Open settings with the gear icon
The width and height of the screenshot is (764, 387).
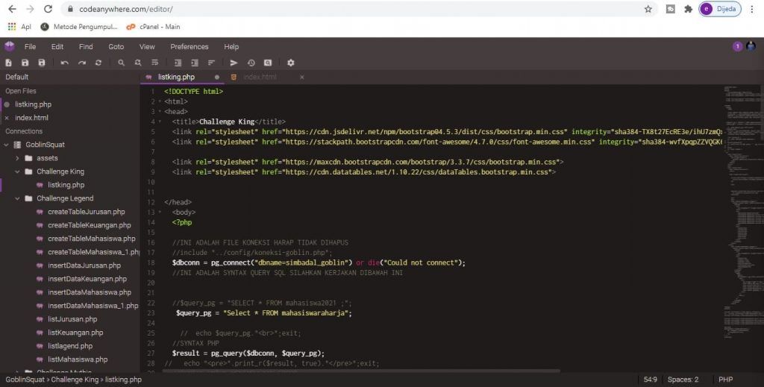tap(291, 63)
